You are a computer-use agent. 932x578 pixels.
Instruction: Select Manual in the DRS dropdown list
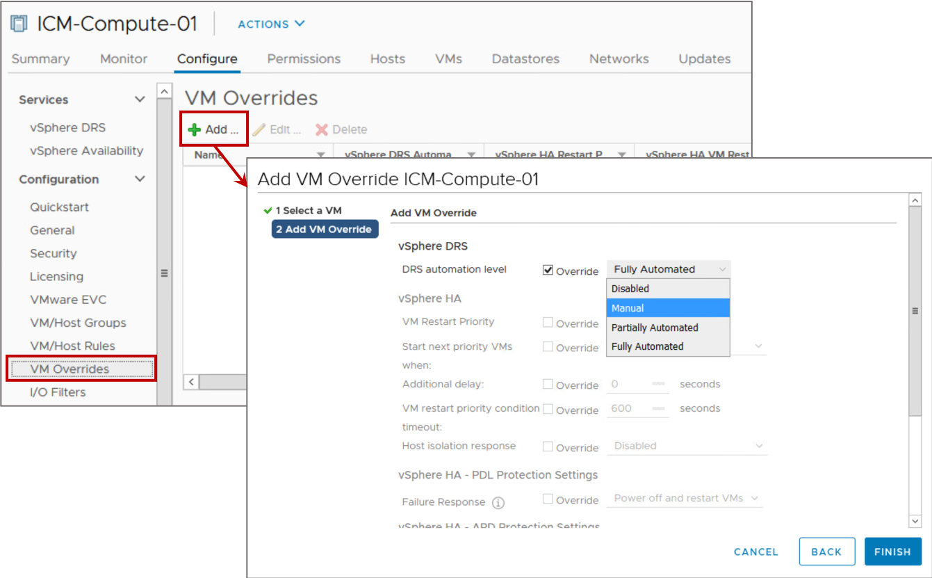click(x=669, y=308)
